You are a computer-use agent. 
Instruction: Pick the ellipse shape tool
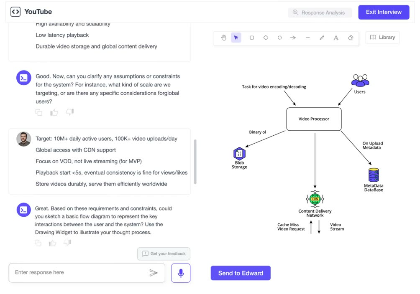click(279, 38)
